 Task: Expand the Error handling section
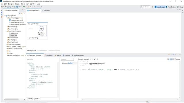pos(28,38)
